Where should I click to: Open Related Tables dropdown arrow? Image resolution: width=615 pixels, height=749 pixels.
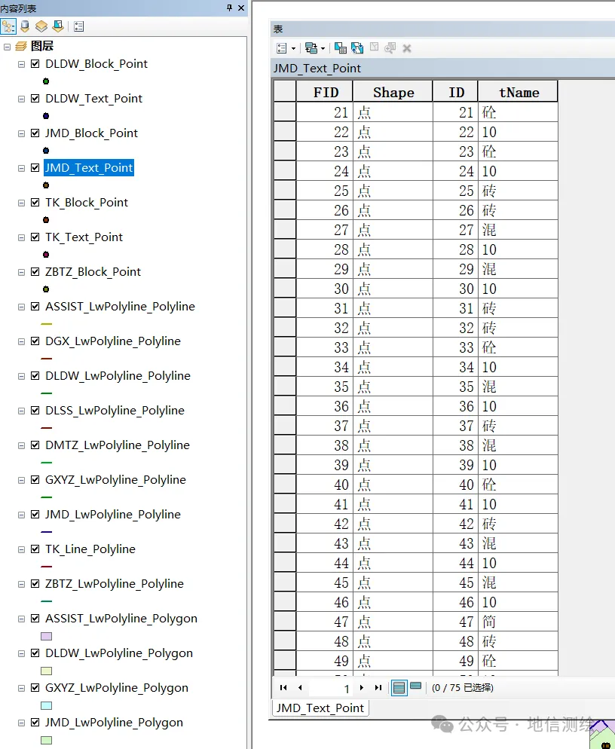point(323,48)
